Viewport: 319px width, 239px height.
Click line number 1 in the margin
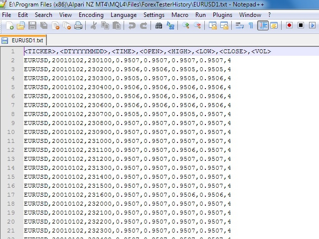pos(13,51)
